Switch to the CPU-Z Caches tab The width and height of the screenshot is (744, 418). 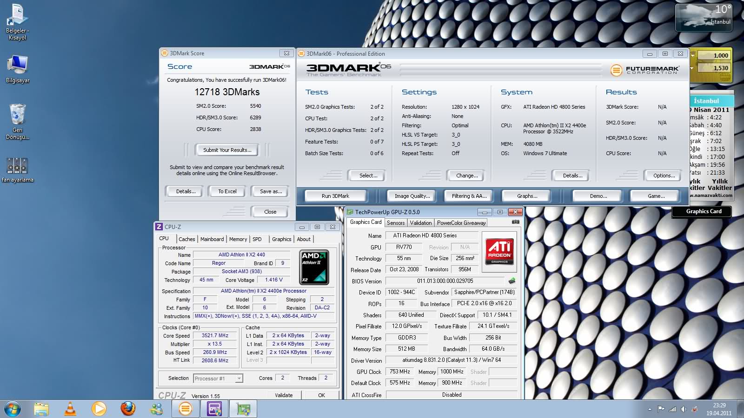coord(186,239)
